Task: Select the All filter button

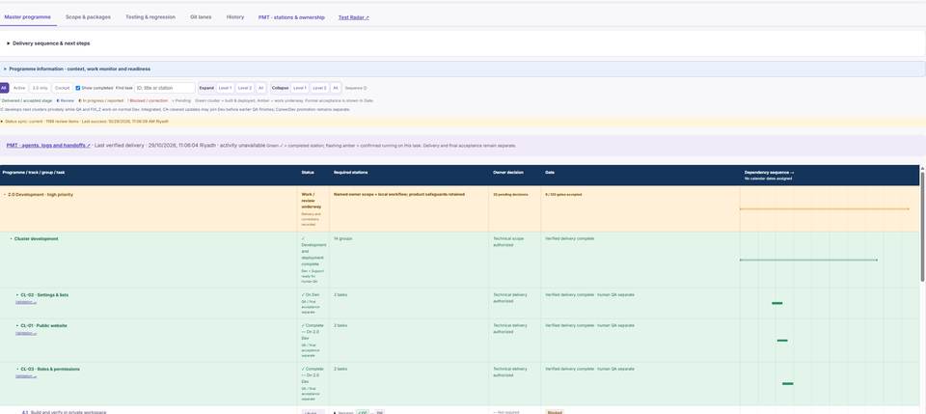Action: 4,88
